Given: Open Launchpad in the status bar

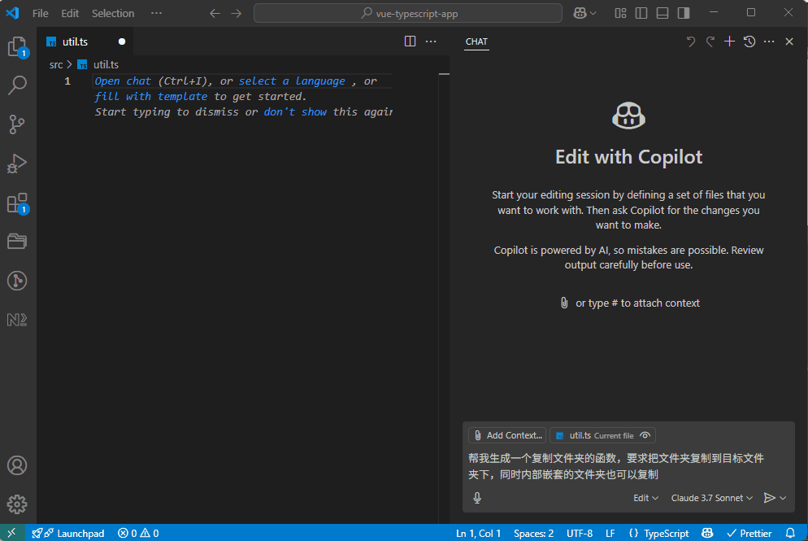Looking at the screenshot, I should click(68, 533).
